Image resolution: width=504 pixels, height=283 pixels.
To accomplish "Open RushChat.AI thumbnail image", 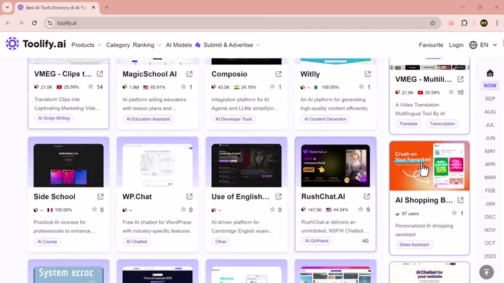I will coord(335,166).
